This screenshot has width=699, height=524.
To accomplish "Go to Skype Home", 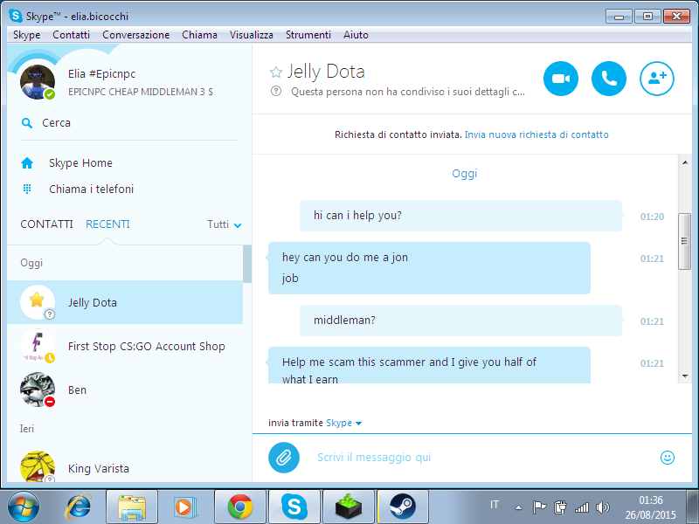I will 80,163.
